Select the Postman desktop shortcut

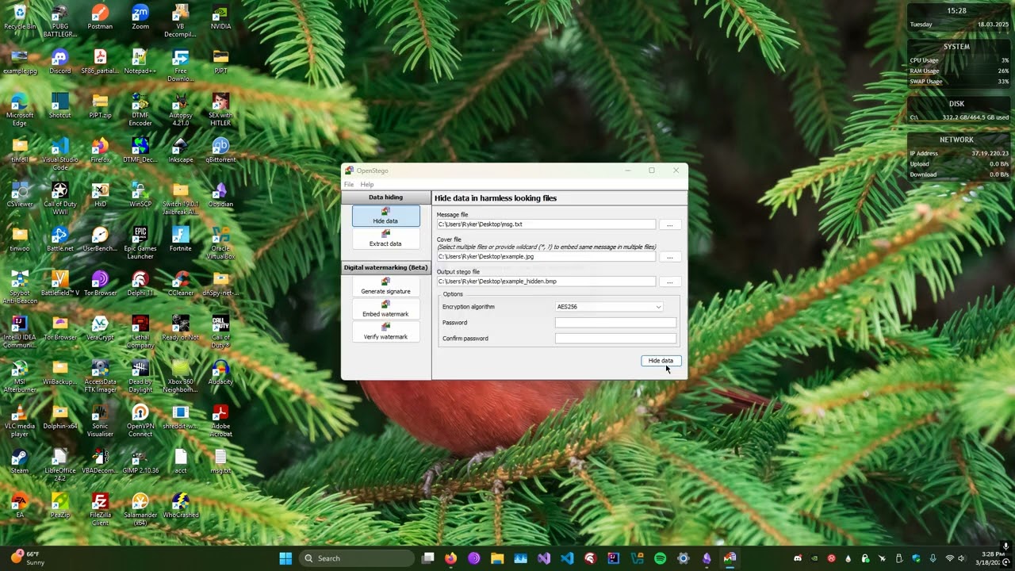(100, 17)
